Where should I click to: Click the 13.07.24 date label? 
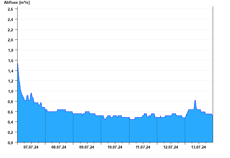pos(199,147)
